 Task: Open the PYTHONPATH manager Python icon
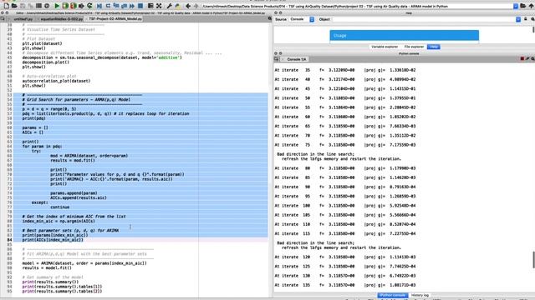[x=177, y=6]
